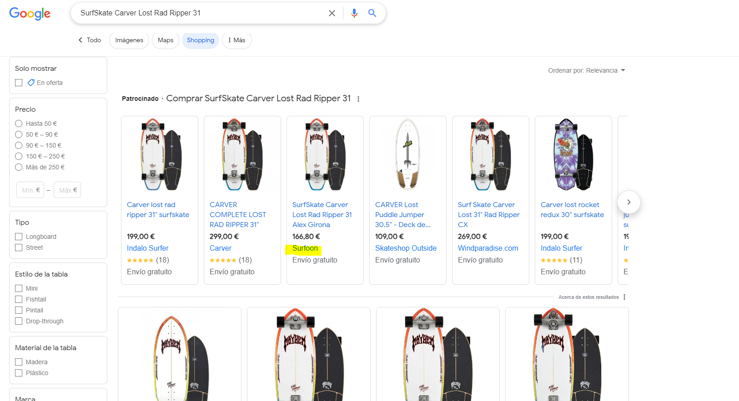The image size is (739, 401).
Task: Switch to the Imágenes tab
Action: (129, 40)
